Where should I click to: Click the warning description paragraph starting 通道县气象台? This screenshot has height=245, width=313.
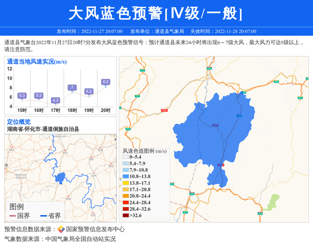click(154, 46)
